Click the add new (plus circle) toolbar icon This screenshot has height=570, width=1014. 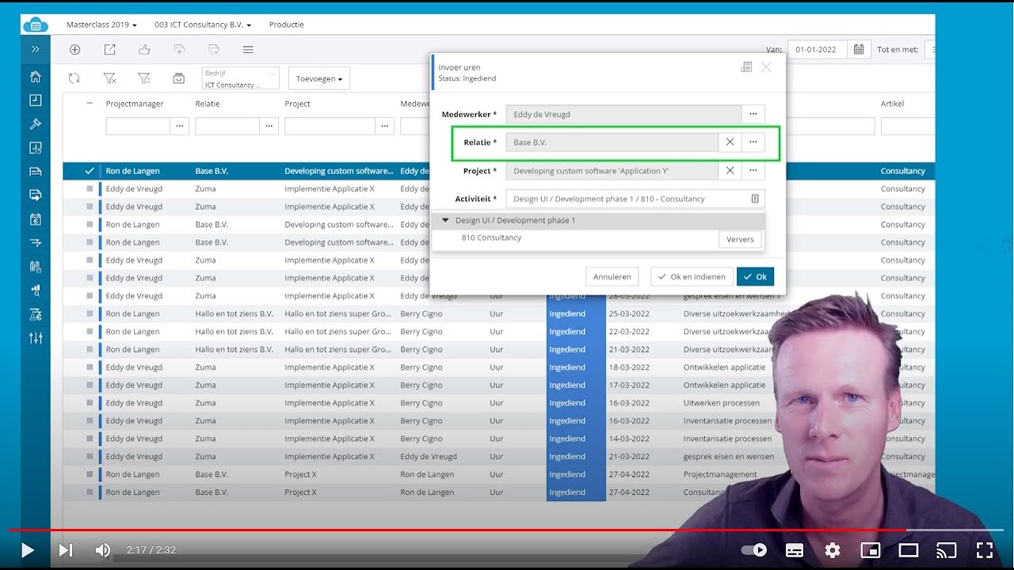point(74,49)
